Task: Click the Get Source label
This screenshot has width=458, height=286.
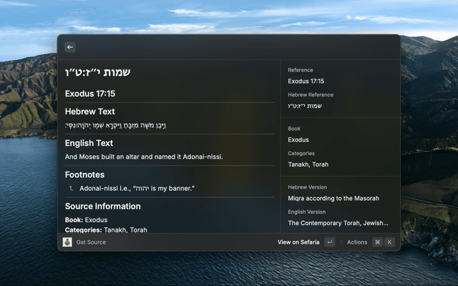Action: point(92,242)
